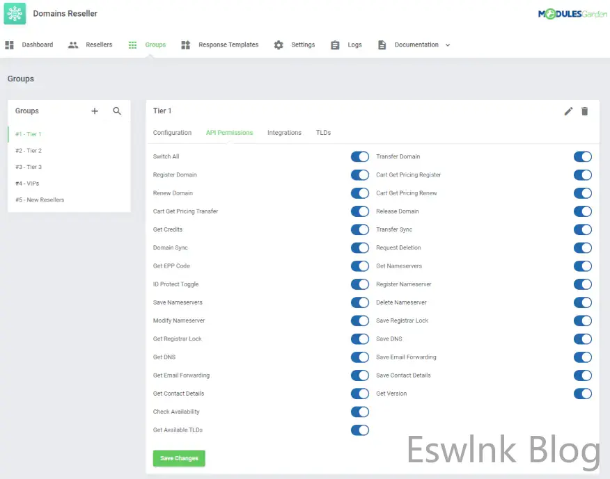
Task: Open the ModulesGarden logo link
Action: tap(567, 14)
